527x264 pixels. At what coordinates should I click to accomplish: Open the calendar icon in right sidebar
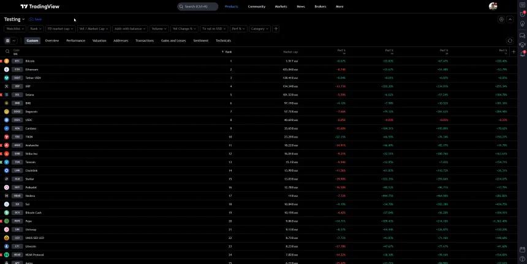522,249
